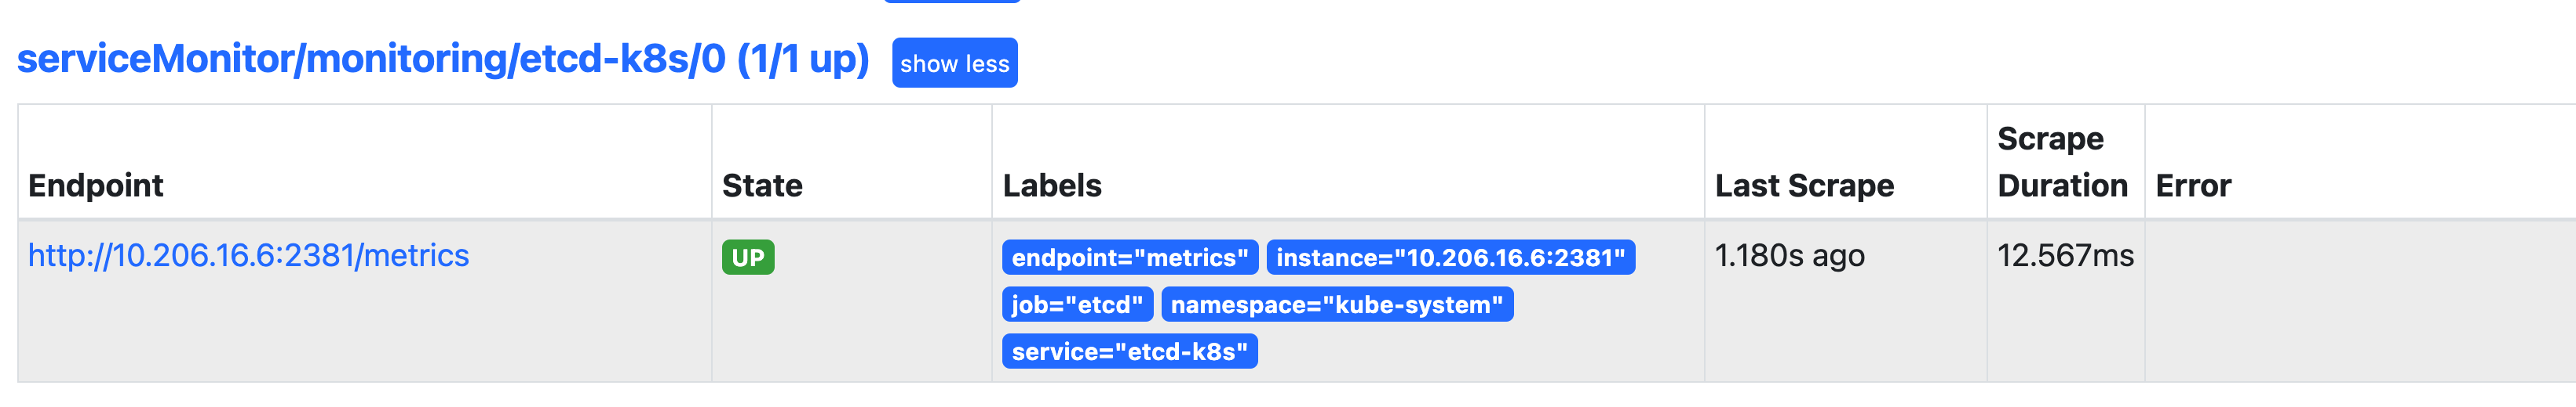Click the endpoint="metrics" label badge
Image resolution: width=2576 pixels, height=407 pixels.
pyautogui.click(x=1129, y=258)
